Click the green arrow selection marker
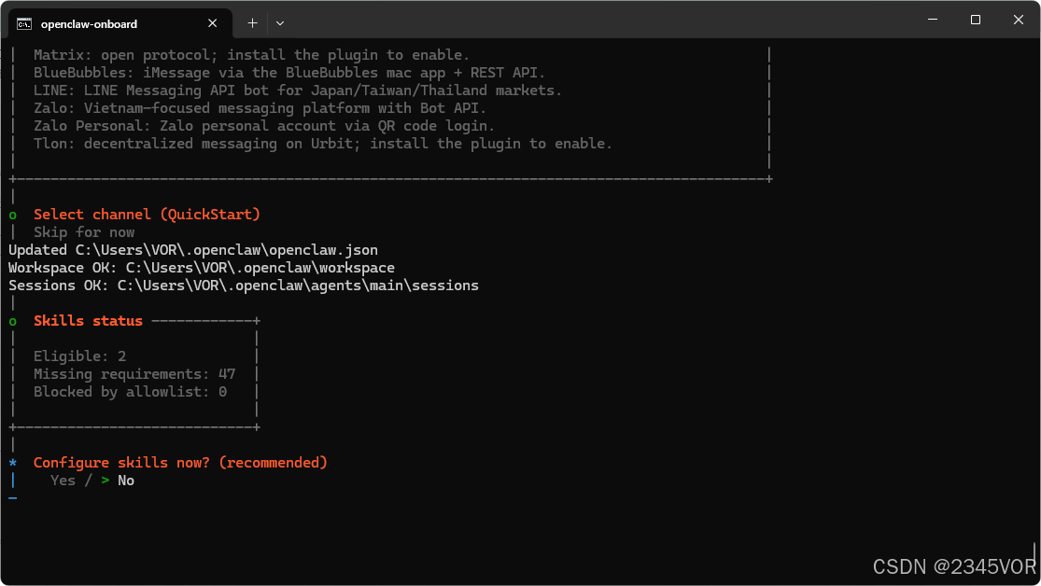This screenshot has width=1041, height=586. point(105,481)
